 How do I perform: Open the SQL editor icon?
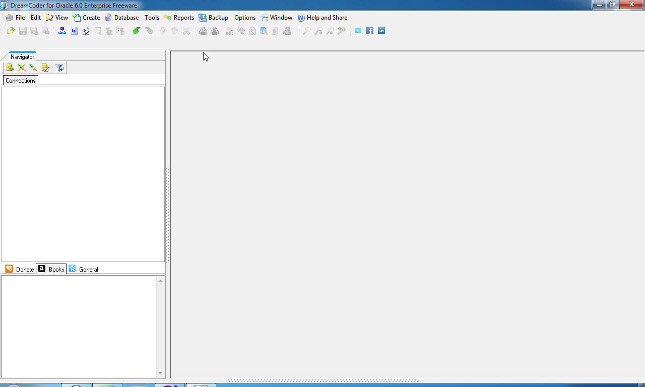click(x=74, y=31)
